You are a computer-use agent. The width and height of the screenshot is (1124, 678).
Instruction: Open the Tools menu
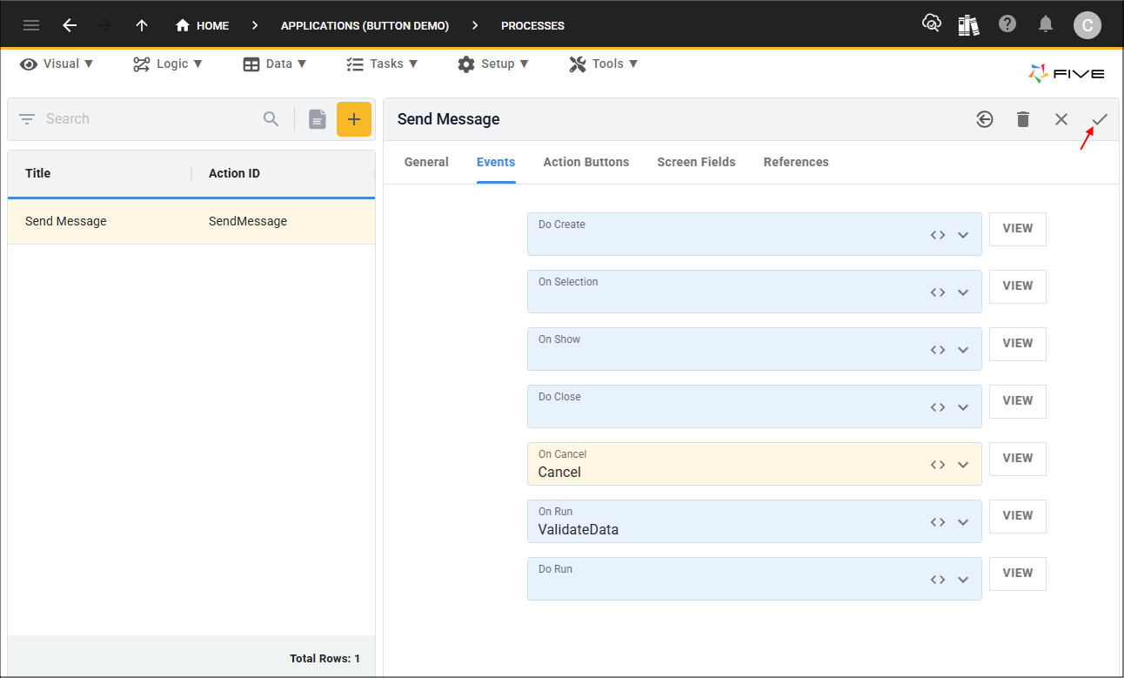tap(604, 64)
